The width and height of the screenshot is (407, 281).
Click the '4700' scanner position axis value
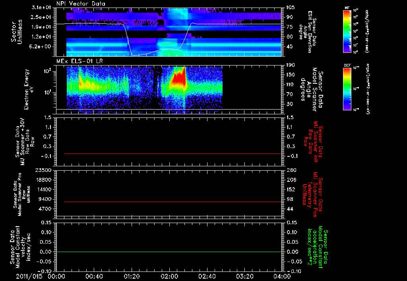pyautogui.click(x=45, y=209)
